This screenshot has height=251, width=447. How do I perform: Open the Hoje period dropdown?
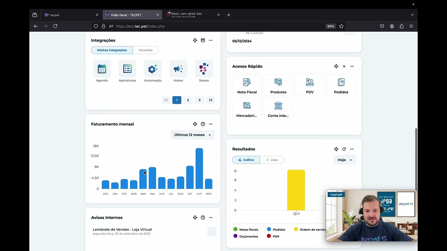point(345,160)
